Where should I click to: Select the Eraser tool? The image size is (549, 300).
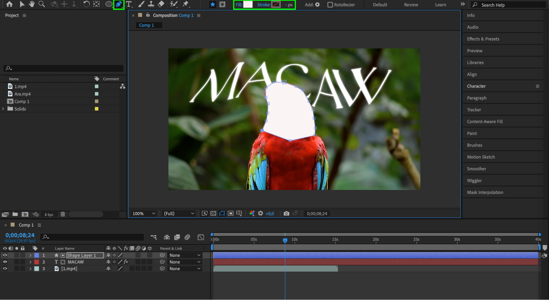[x=161, y=4]
